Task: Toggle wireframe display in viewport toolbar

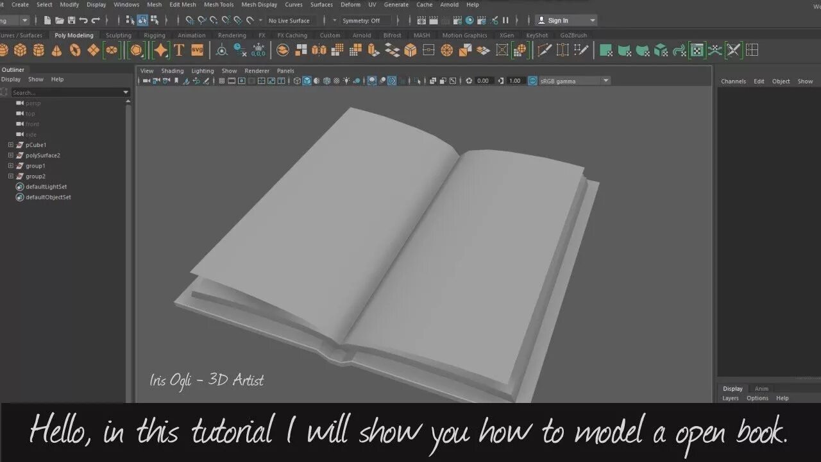Action: click(297, 81)
